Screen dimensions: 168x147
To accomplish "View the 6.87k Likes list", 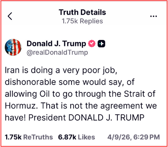I will [x=76, y=137].
